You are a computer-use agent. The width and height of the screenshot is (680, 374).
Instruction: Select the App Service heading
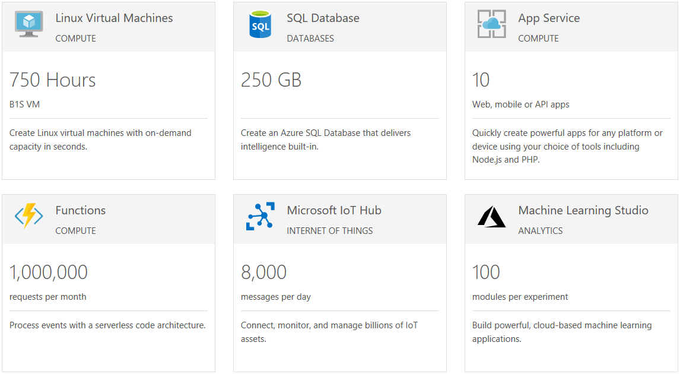pyautogui.click(x=549, y=18)
